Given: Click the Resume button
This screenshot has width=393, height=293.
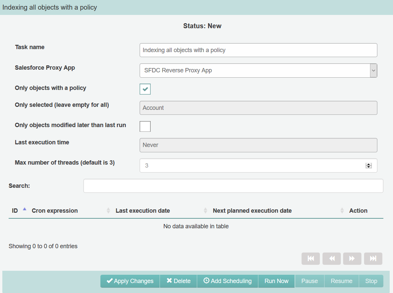Looking at the screenshot, I should click(341, 281).
